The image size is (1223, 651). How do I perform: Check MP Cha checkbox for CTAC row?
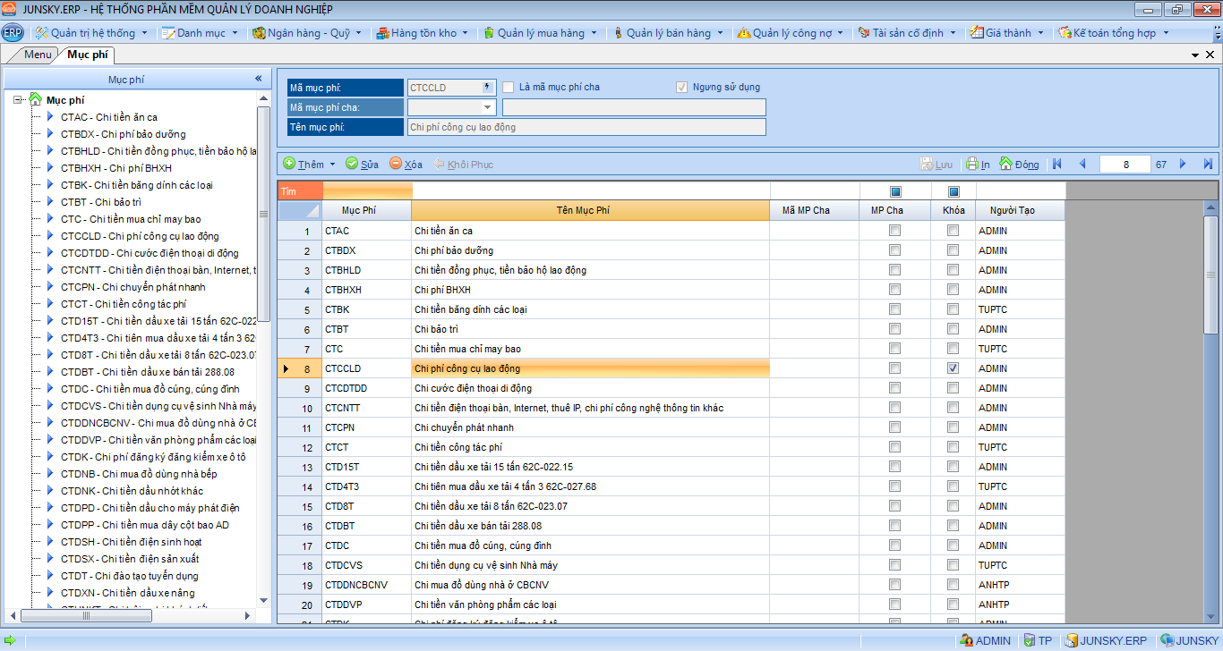894,231
